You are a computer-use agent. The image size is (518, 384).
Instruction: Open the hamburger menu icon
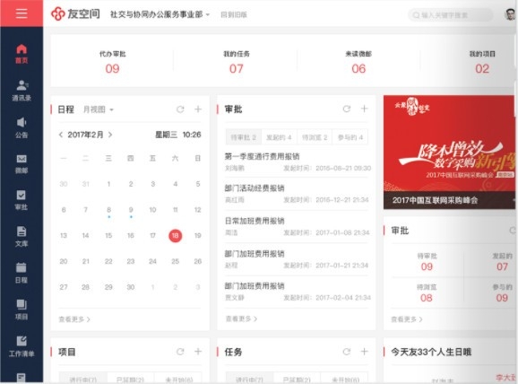coord(22,13)
